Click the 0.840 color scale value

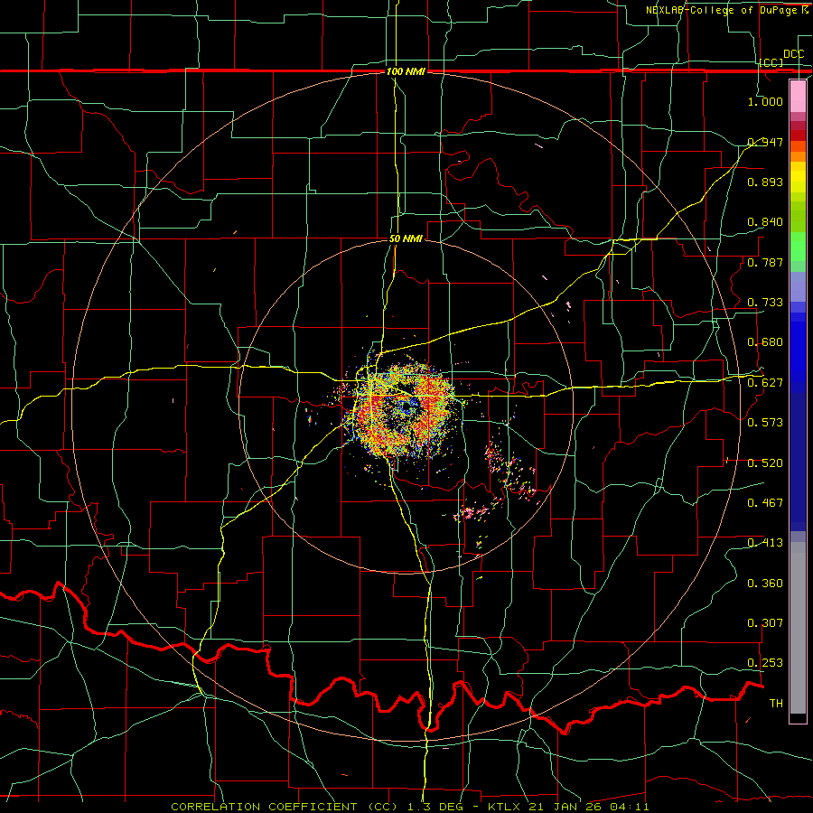[765, 221]
